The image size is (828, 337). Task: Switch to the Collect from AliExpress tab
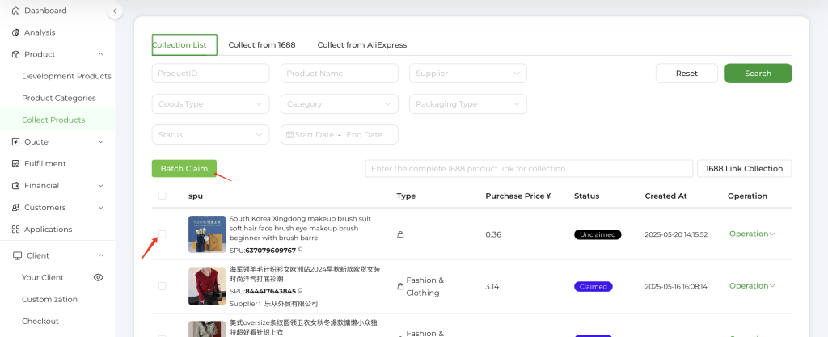tap(361, 45)
